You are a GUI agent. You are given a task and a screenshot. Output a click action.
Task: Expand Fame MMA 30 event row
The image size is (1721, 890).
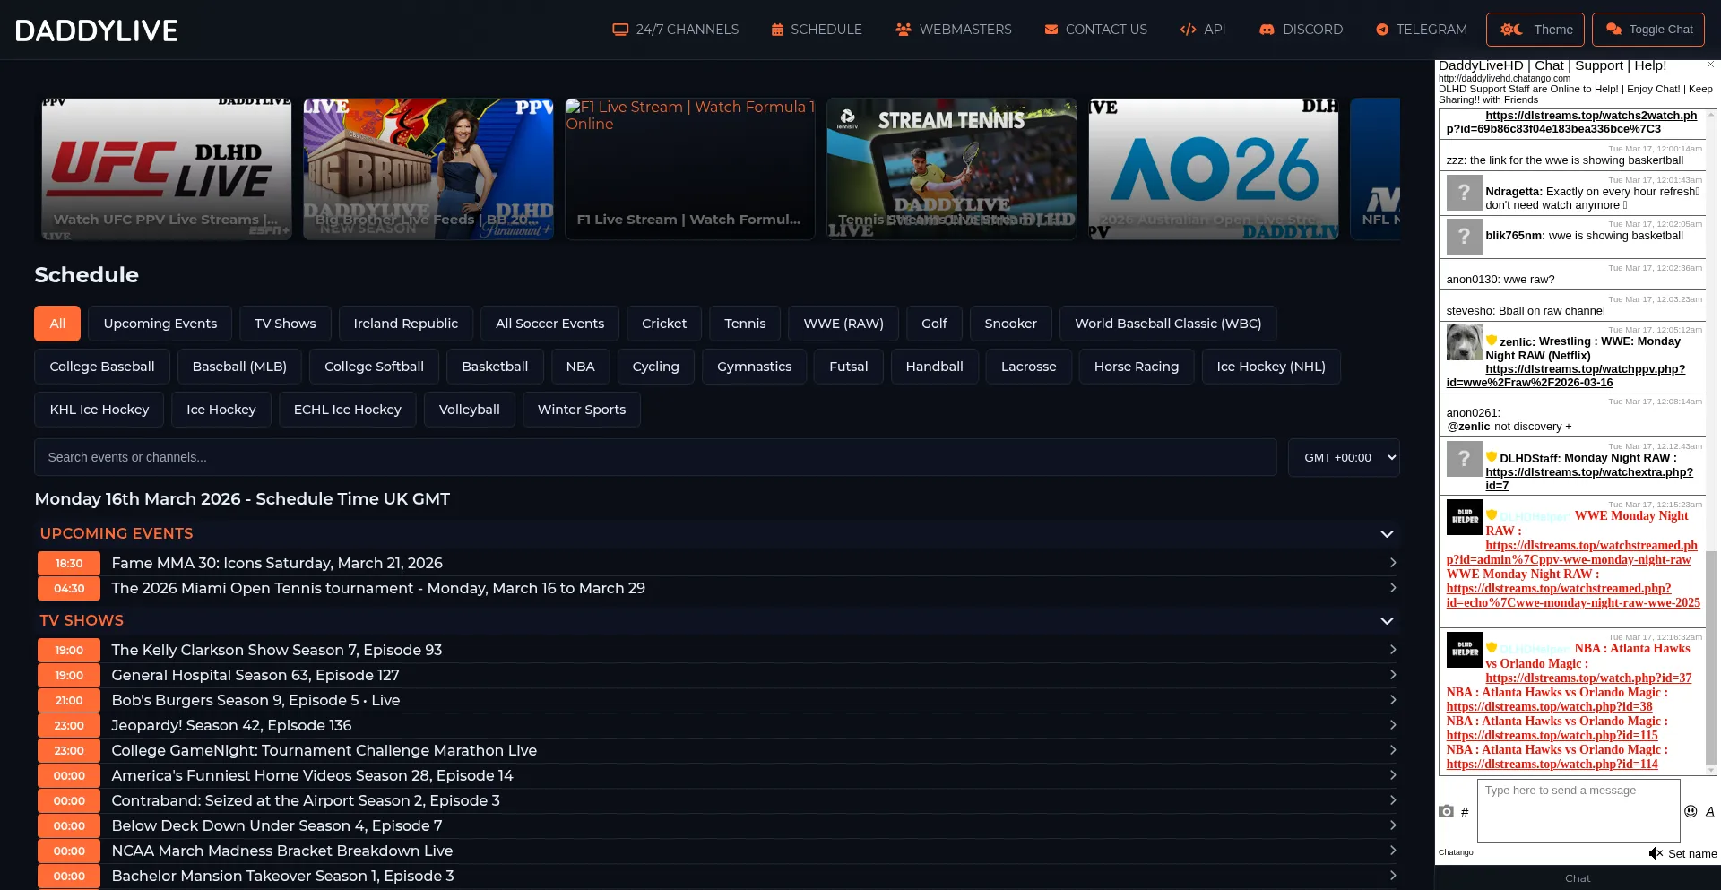click(x=717, y=563)
